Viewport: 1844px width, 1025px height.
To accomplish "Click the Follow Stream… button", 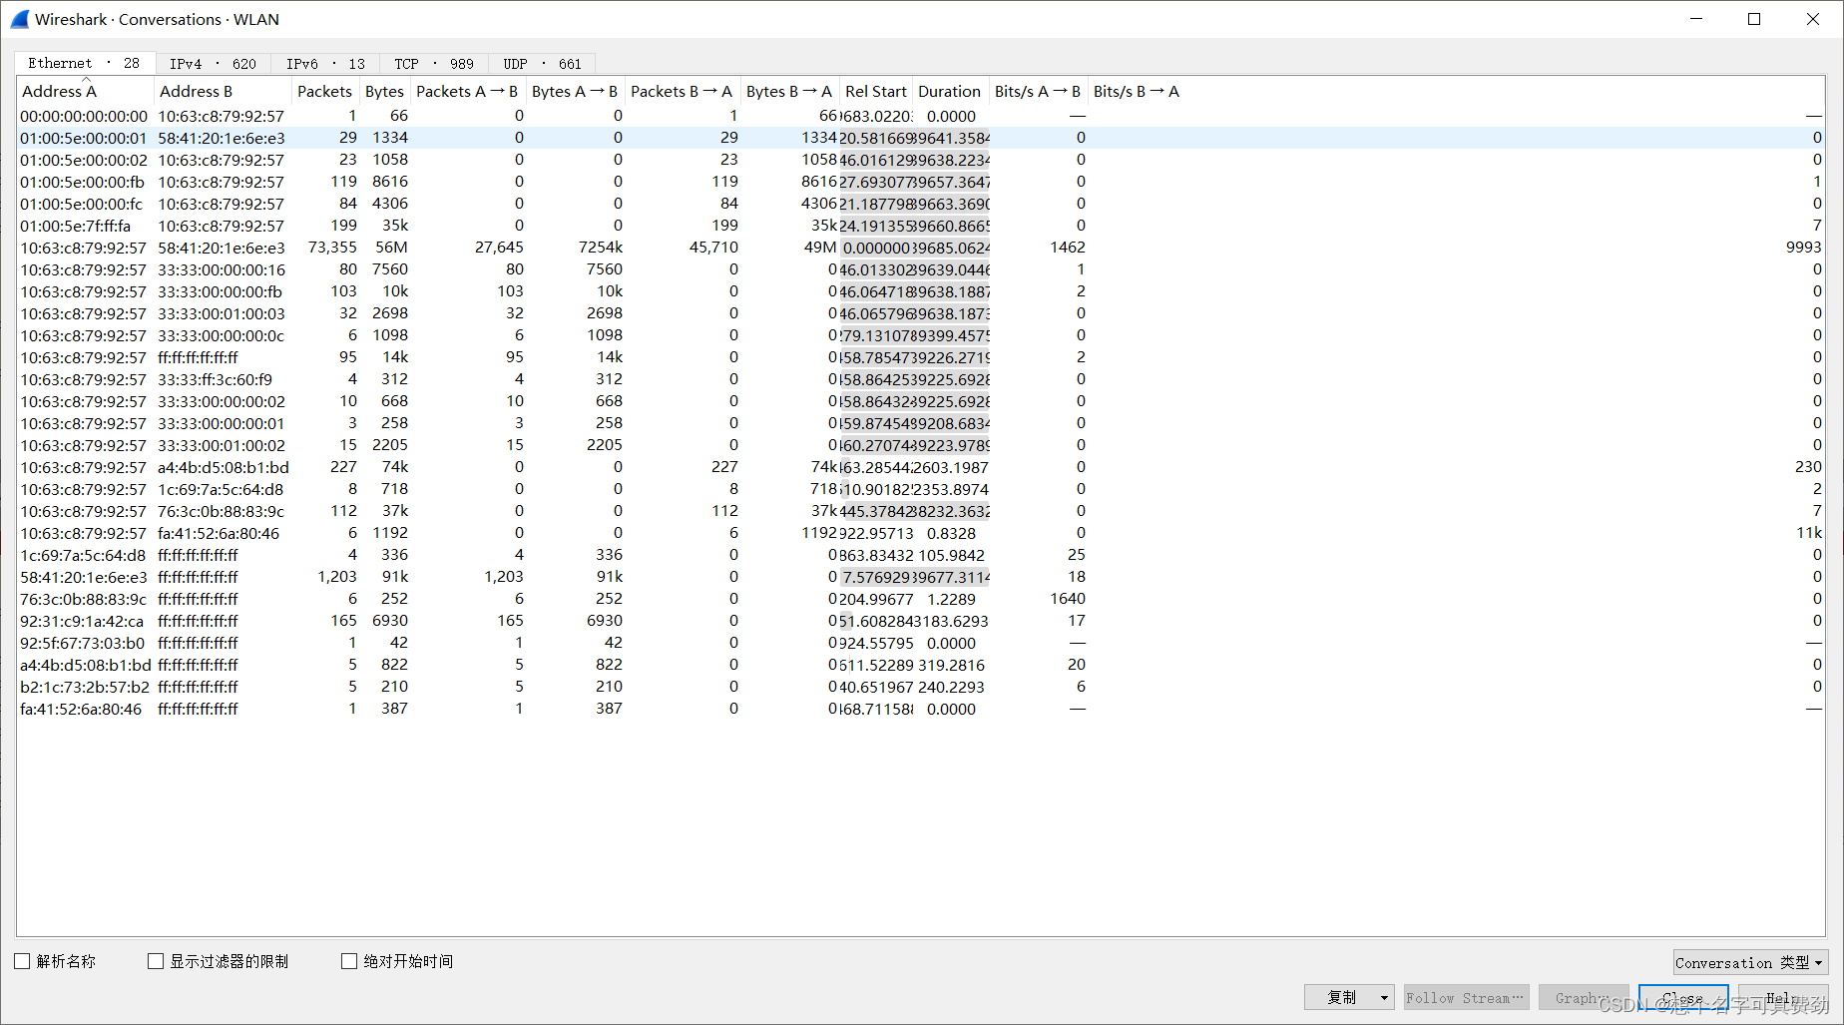I will (1466, 997).
